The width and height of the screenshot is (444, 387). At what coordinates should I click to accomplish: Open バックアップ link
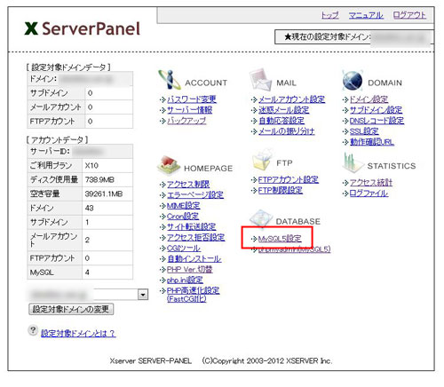tap(186, 121)
